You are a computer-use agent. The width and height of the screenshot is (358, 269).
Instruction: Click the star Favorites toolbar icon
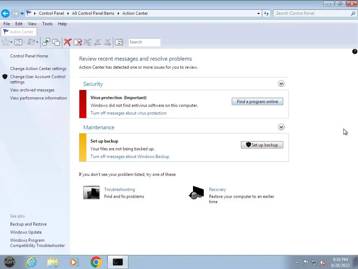[x=5, y=42]
